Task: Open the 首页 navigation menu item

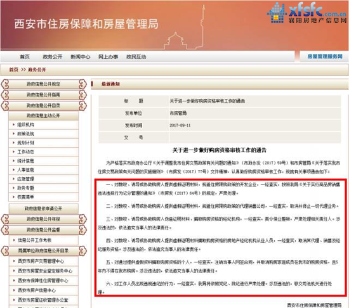Action: click(x=25, y=56)
